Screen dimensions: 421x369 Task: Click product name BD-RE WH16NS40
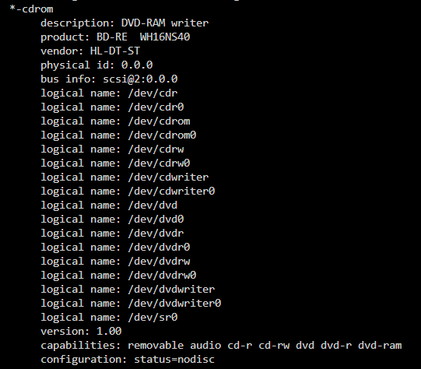click(143, 37)
